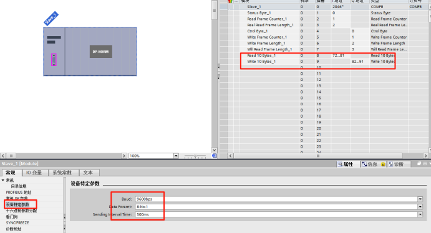Image resolution: width=431 pixels, height=233 pixels.
Task: Select 设备特定参数 in the tree
Action: pyautogui.click(x=17, y=204)
